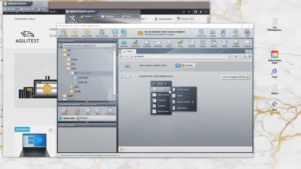Open the Connexion link
This screenshot has width=301, height=169.
[163, 19]
